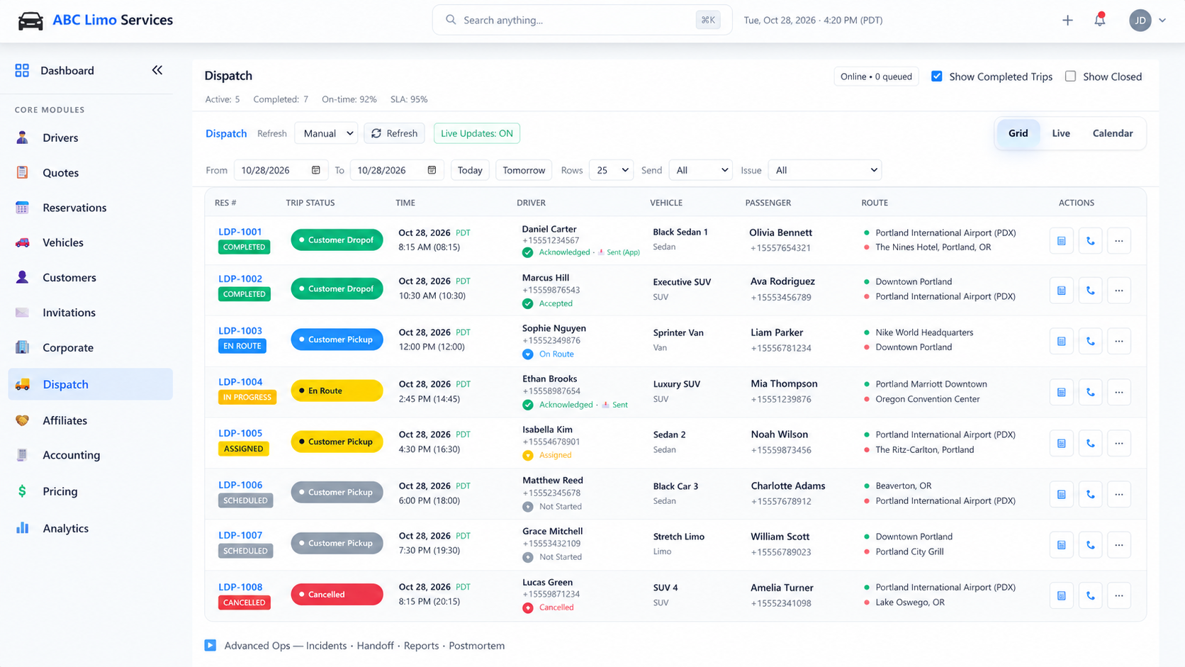The width and height of the screenshot is (1185, 667).
Task: Click the Today button
Action: [470, 170]
